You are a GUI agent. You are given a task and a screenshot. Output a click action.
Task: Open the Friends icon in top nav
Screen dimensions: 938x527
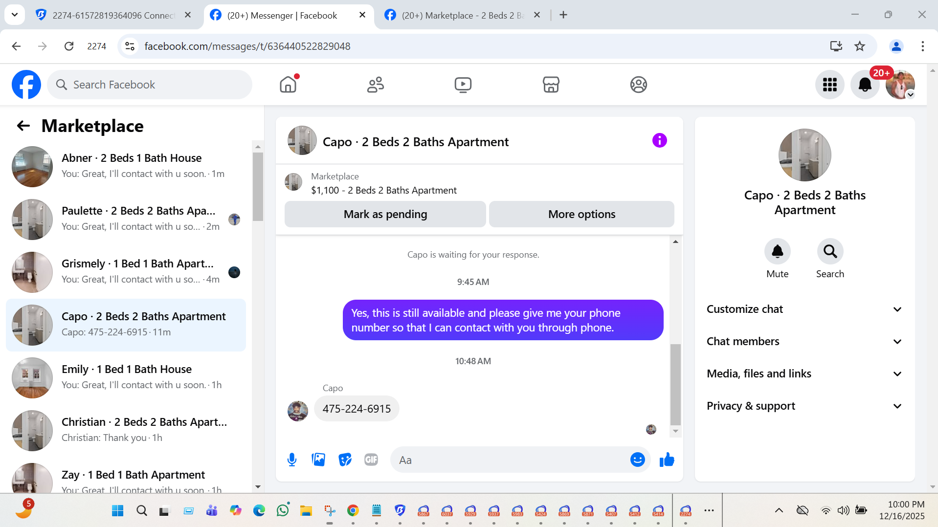tap(376, 85)
